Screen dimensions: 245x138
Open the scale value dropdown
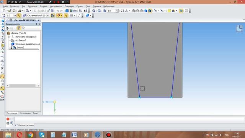point(117,11)
